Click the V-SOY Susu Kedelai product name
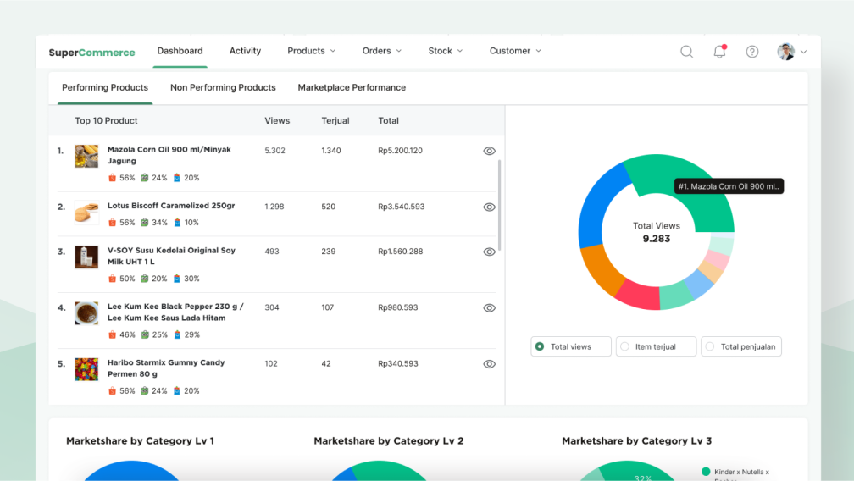This screenshot has width=854, height=481. 171,256
